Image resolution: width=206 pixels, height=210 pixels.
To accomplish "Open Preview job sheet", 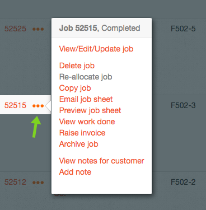I will 90,110.
